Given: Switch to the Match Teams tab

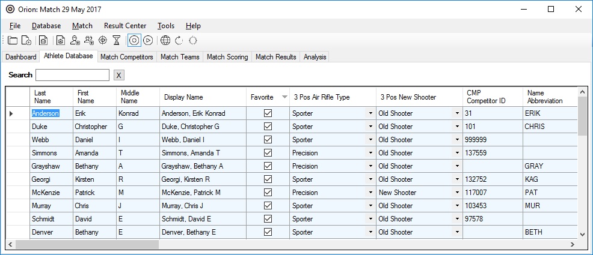Looking at the screenshot, I should 180,57.
